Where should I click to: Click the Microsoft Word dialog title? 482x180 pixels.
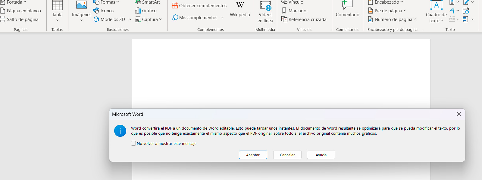pyautogui.click(x=128, y=114)
